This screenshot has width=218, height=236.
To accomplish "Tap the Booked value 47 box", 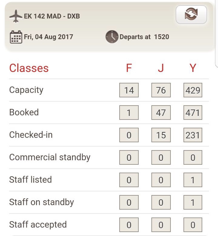I will (161, 113).
